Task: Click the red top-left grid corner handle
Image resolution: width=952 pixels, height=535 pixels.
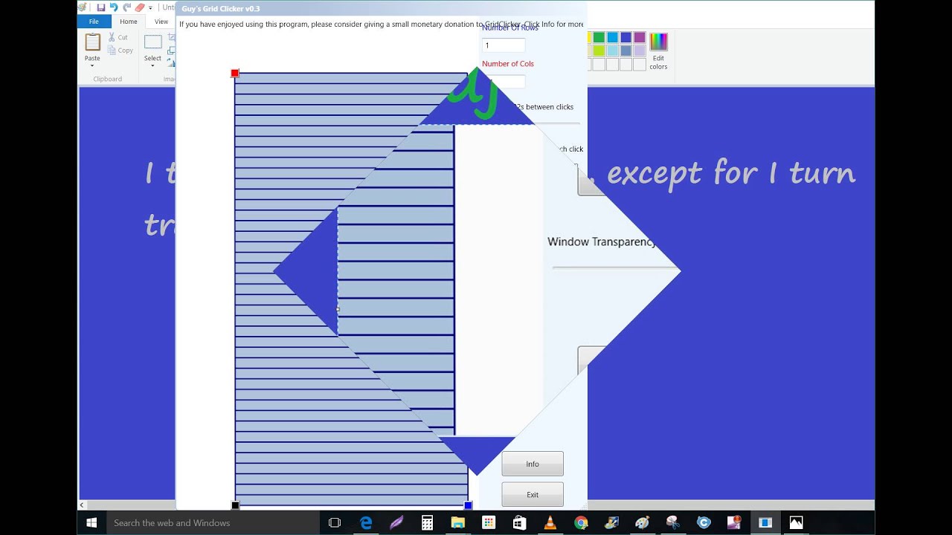Action: click(235, 73)
